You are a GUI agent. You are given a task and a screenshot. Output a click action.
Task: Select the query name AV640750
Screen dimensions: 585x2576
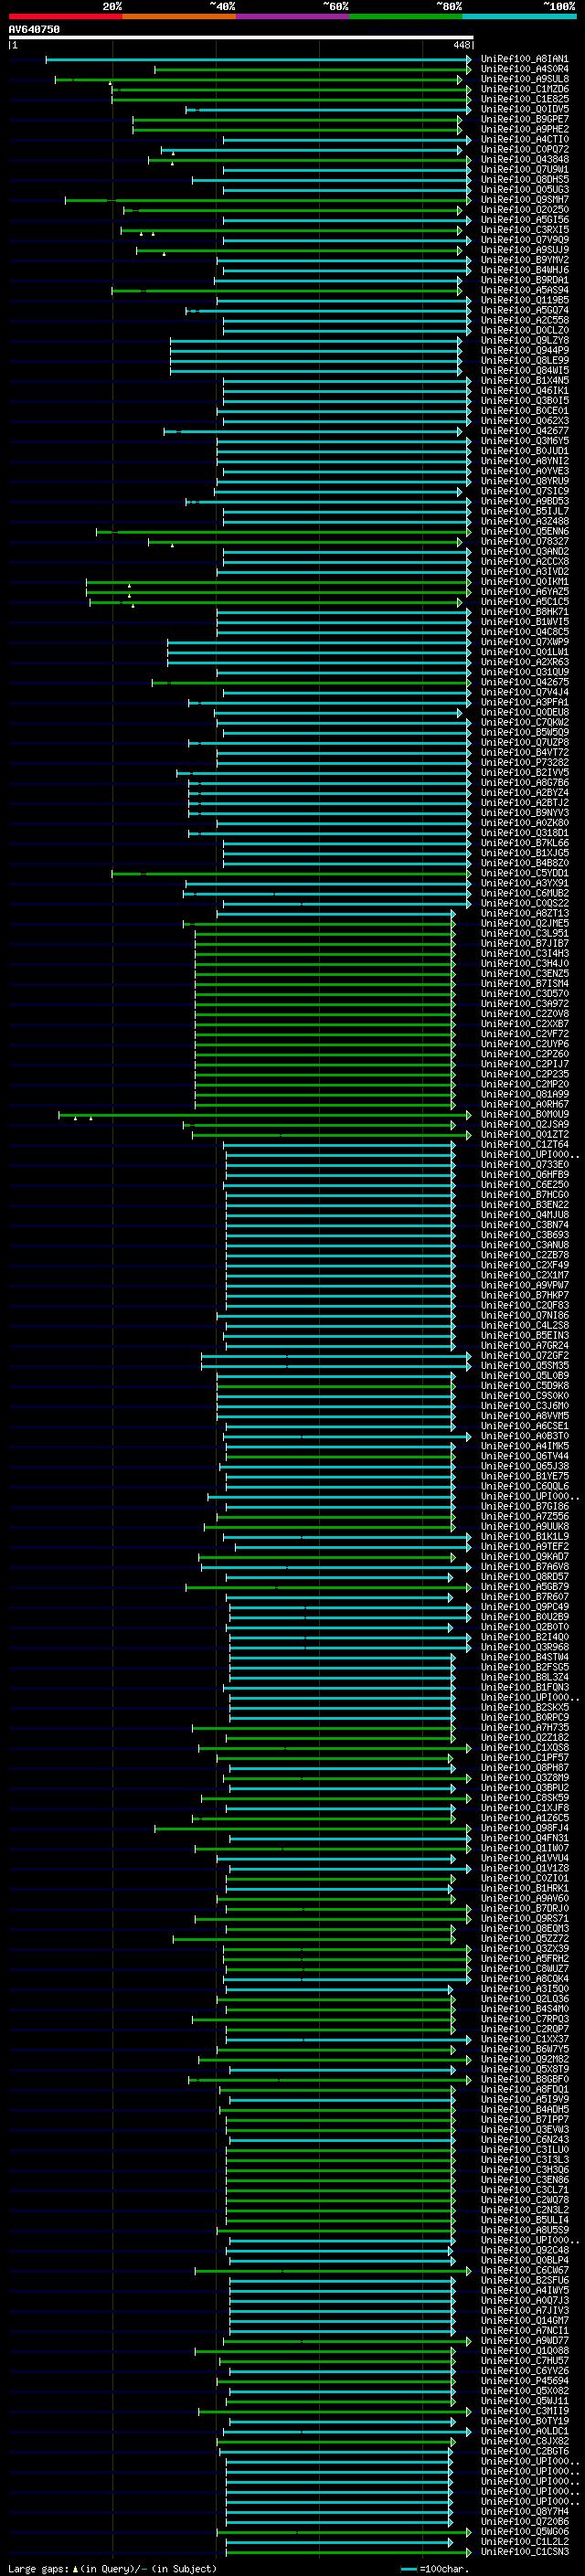pos(34,30)
